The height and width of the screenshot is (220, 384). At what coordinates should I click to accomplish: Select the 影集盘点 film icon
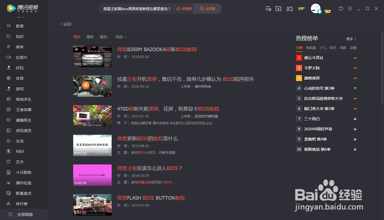tap(9, 193)
